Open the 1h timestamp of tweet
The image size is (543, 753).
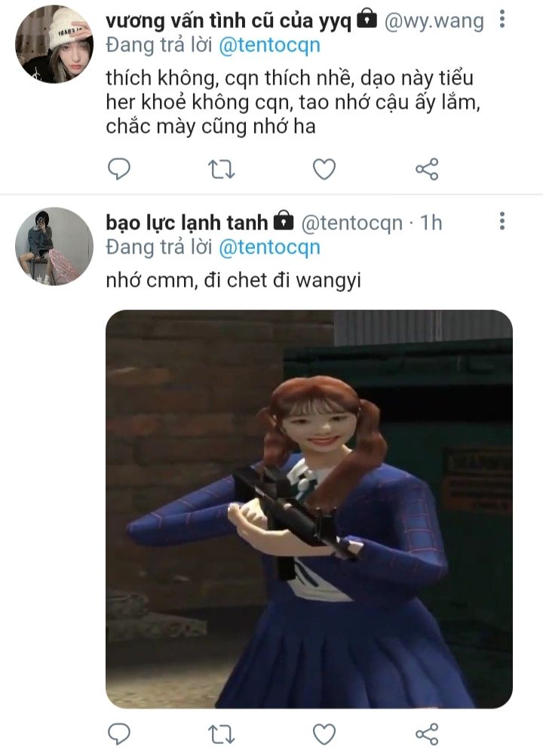431,223
